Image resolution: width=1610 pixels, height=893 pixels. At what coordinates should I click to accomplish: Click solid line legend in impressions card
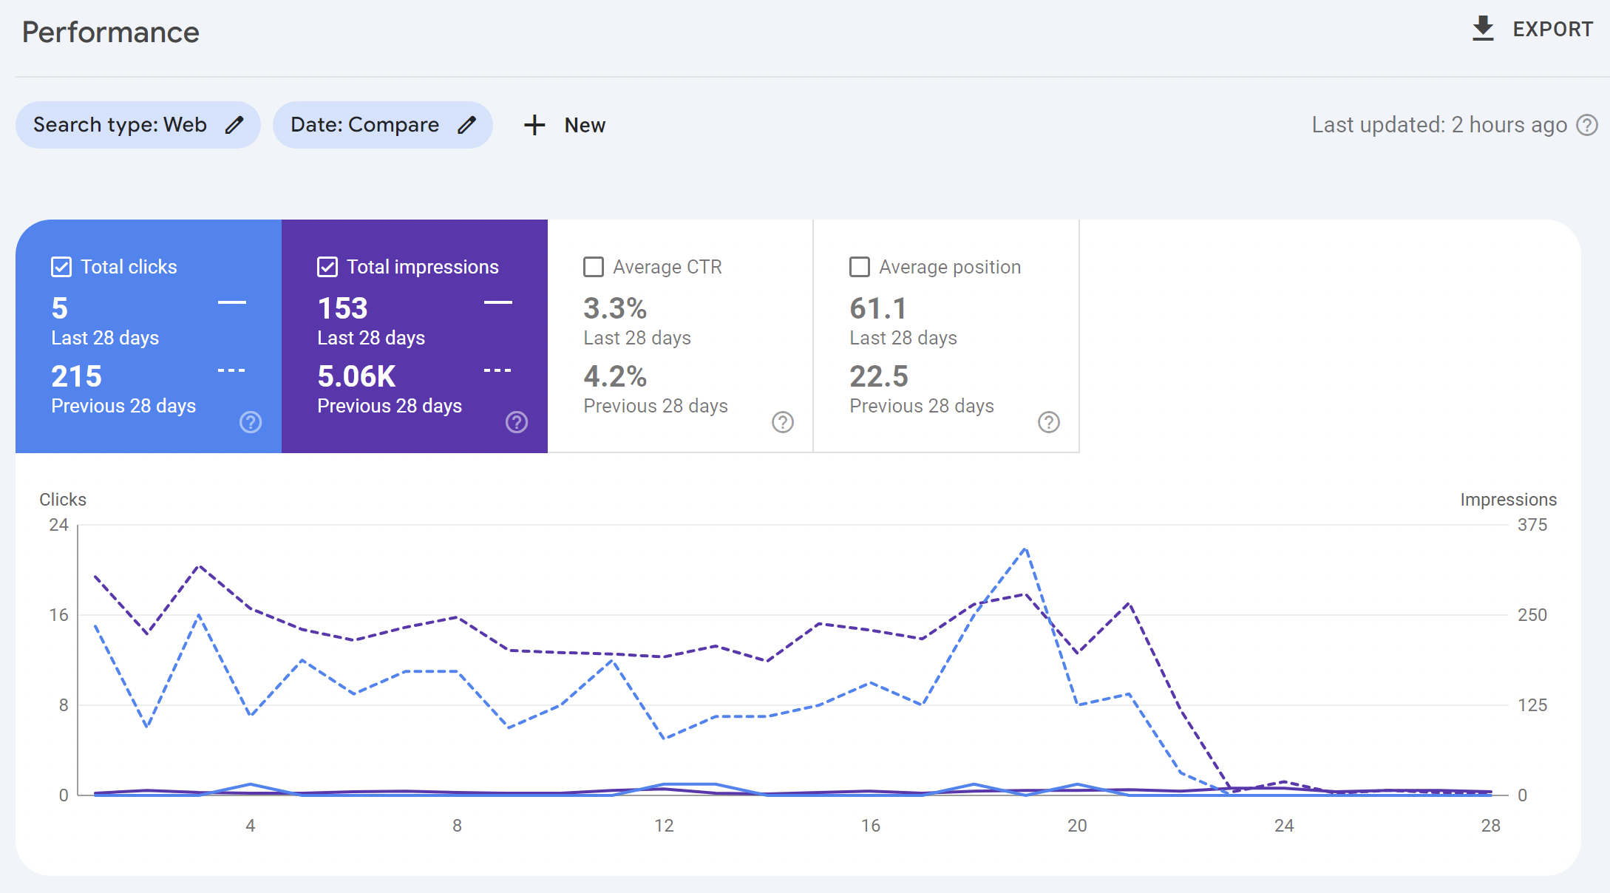coord(498,302)
